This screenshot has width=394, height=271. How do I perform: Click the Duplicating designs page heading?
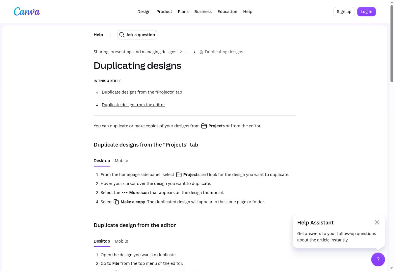point(137,66)
